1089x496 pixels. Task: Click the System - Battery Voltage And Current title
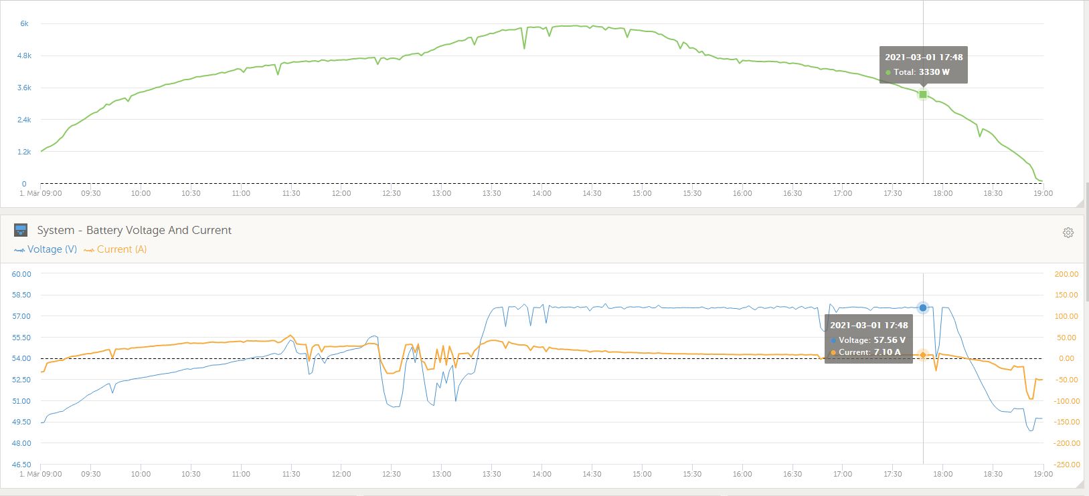(134, 230)
